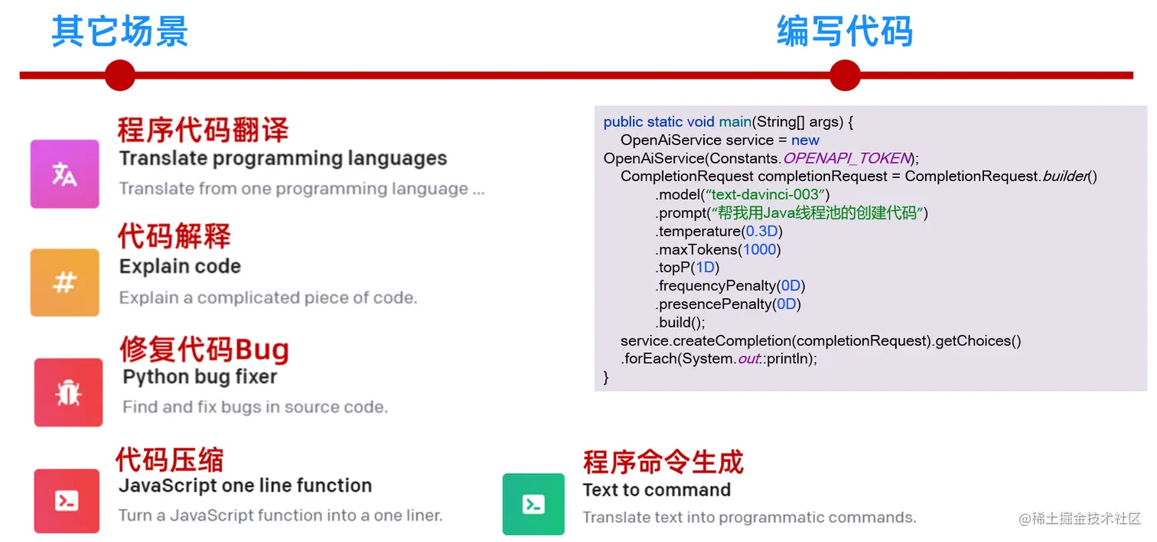Click timeline dot under '其它场景'

[119, 76]
